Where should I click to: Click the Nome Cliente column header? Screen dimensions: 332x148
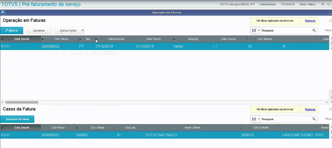[192, 128]
